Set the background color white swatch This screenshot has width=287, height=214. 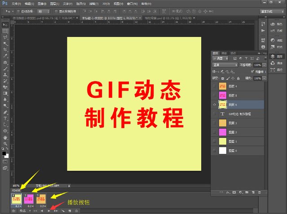7,157
